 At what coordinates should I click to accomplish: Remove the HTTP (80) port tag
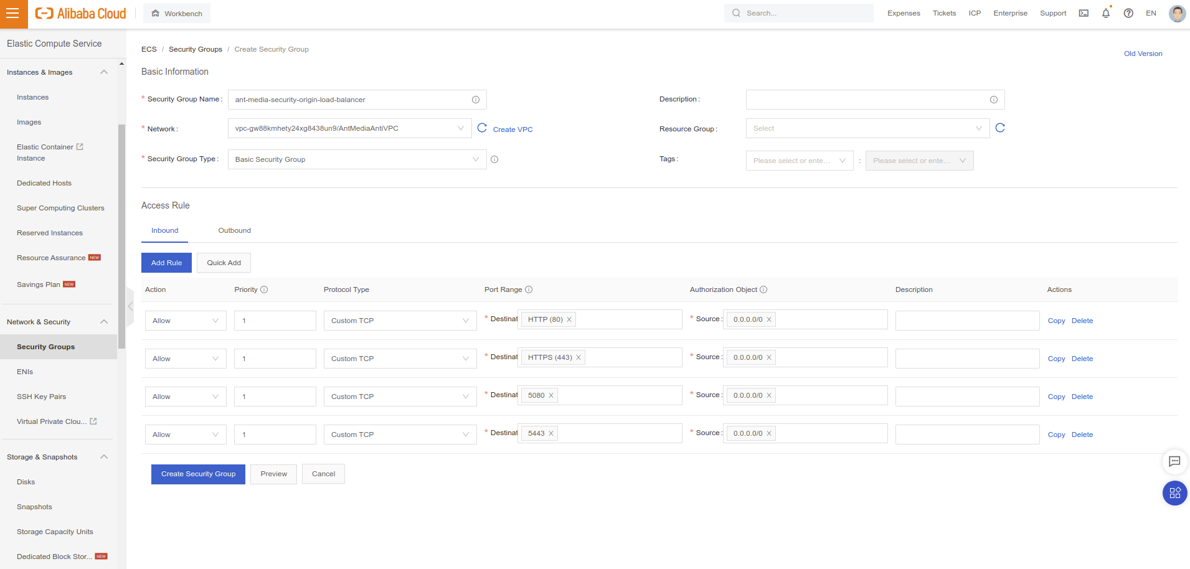point(569,319)
